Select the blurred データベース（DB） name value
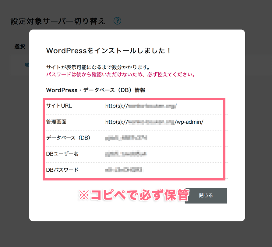This screenshot has height=247, width=272. tap(126, 138)
